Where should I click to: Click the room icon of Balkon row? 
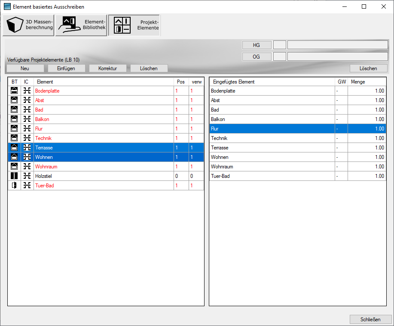click(14, 119)
